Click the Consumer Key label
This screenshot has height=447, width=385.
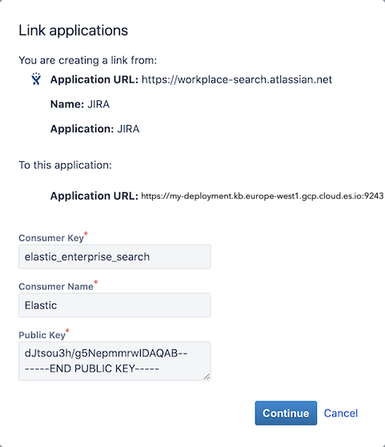tap(51, 238)
